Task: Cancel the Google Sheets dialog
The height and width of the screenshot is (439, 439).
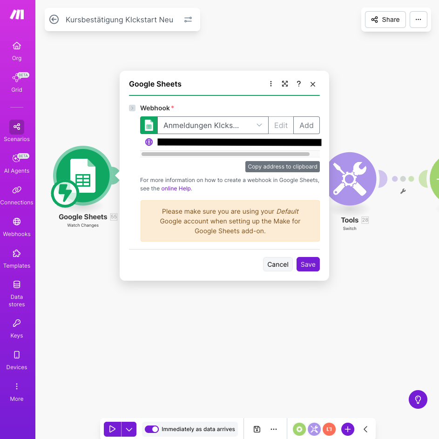Action: pos(278,264)
